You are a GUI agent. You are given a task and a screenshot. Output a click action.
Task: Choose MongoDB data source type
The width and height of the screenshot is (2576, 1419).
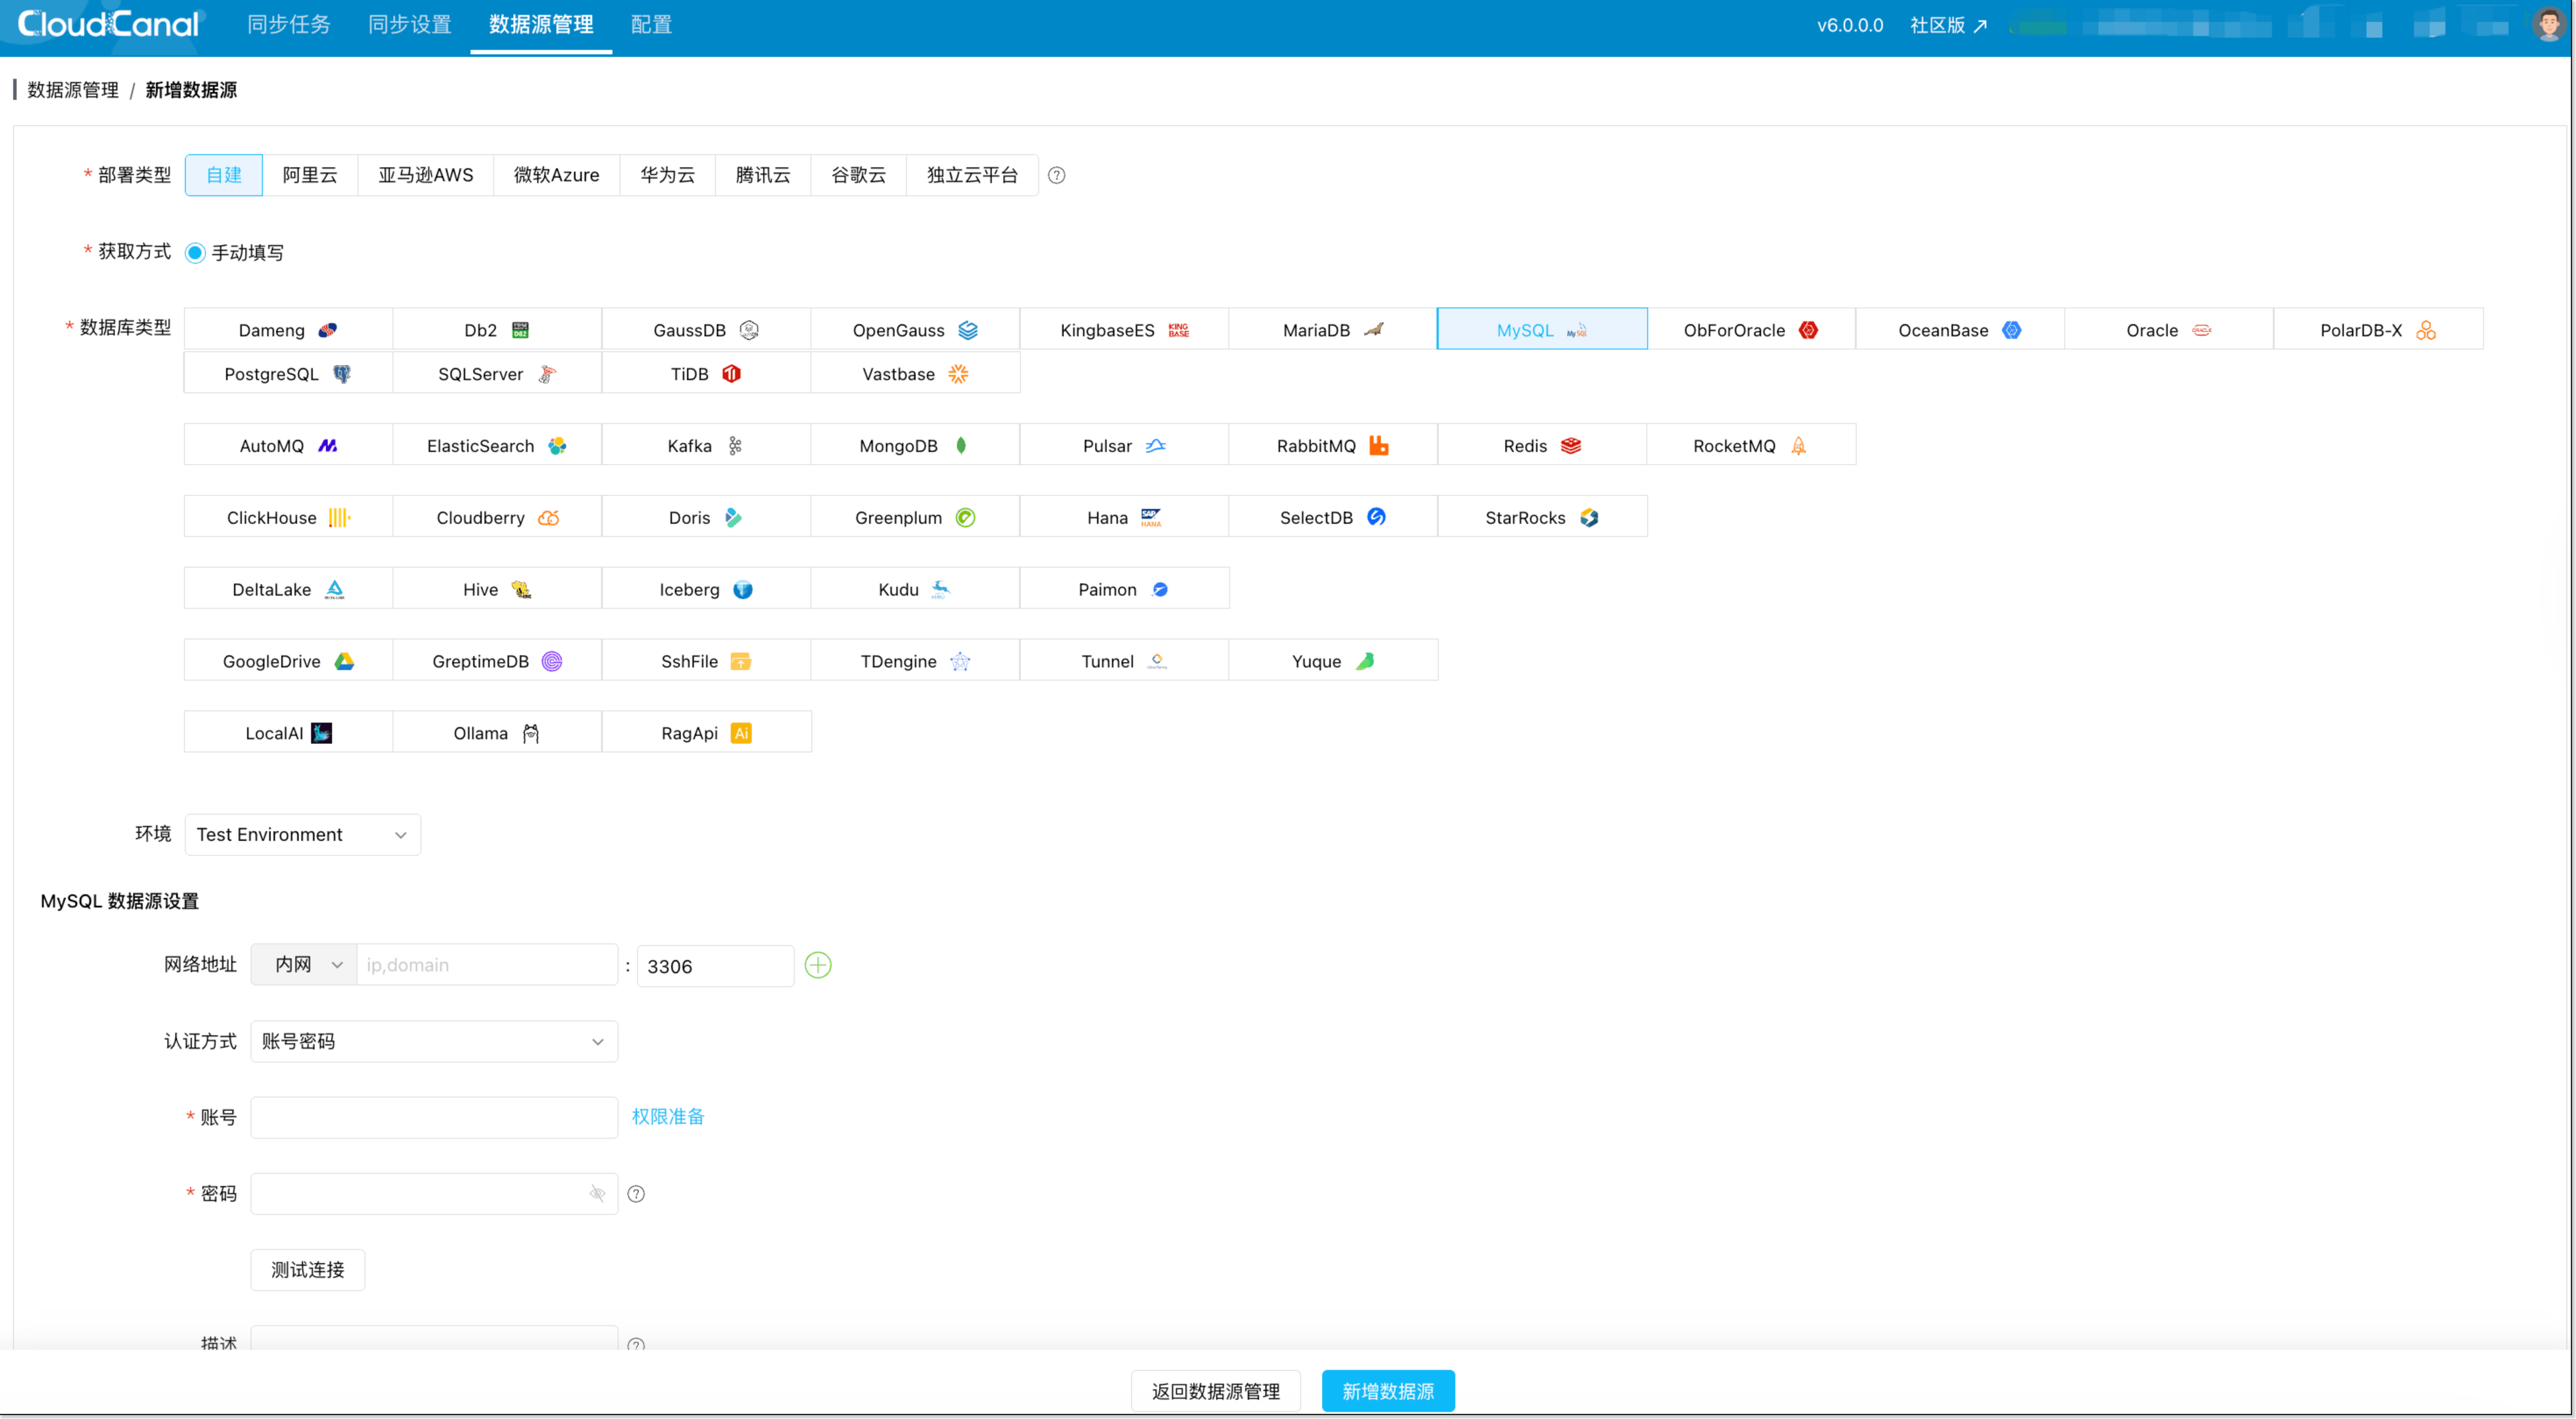point(915,446)
